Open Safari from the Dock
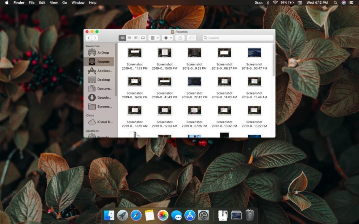 click(136, 215)
